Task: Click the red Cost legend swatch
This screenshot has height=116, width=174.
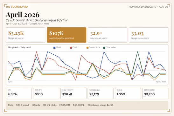Action: [x=71, y=48]
